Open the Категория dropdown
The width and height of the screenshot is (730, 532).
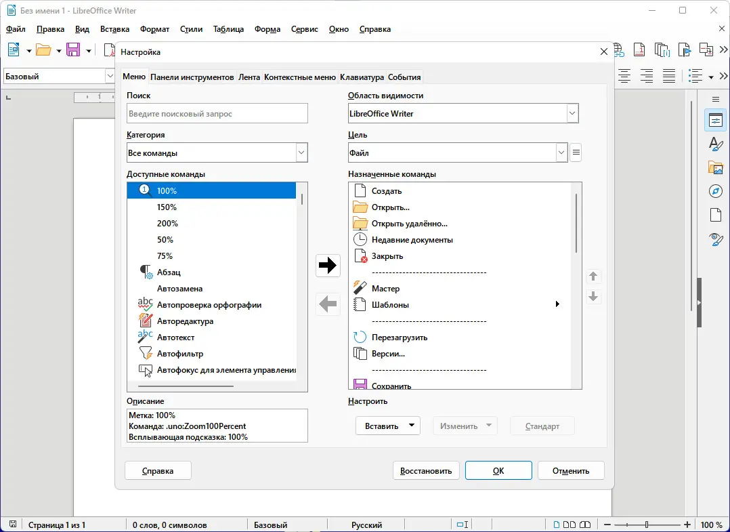302,152
